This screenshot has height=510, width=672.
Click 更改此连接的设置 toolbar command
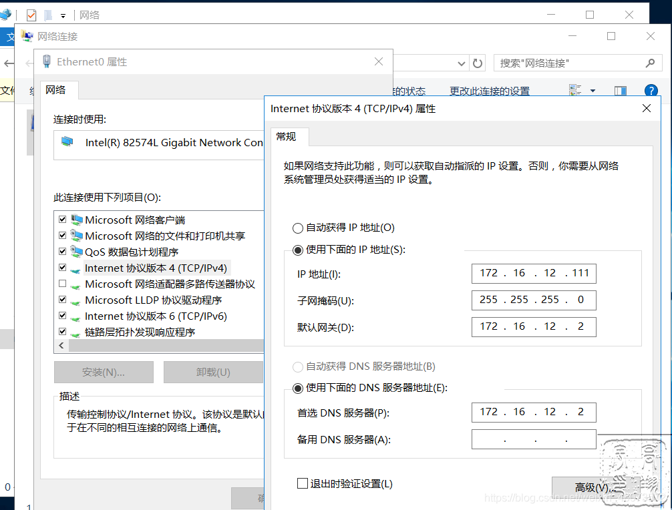pyautogui.click(x=490, y=91)
